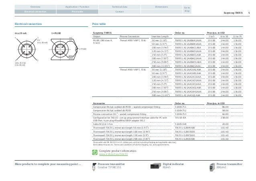
Task: Select accessory order number 51004751
Action: click(181, 107)
